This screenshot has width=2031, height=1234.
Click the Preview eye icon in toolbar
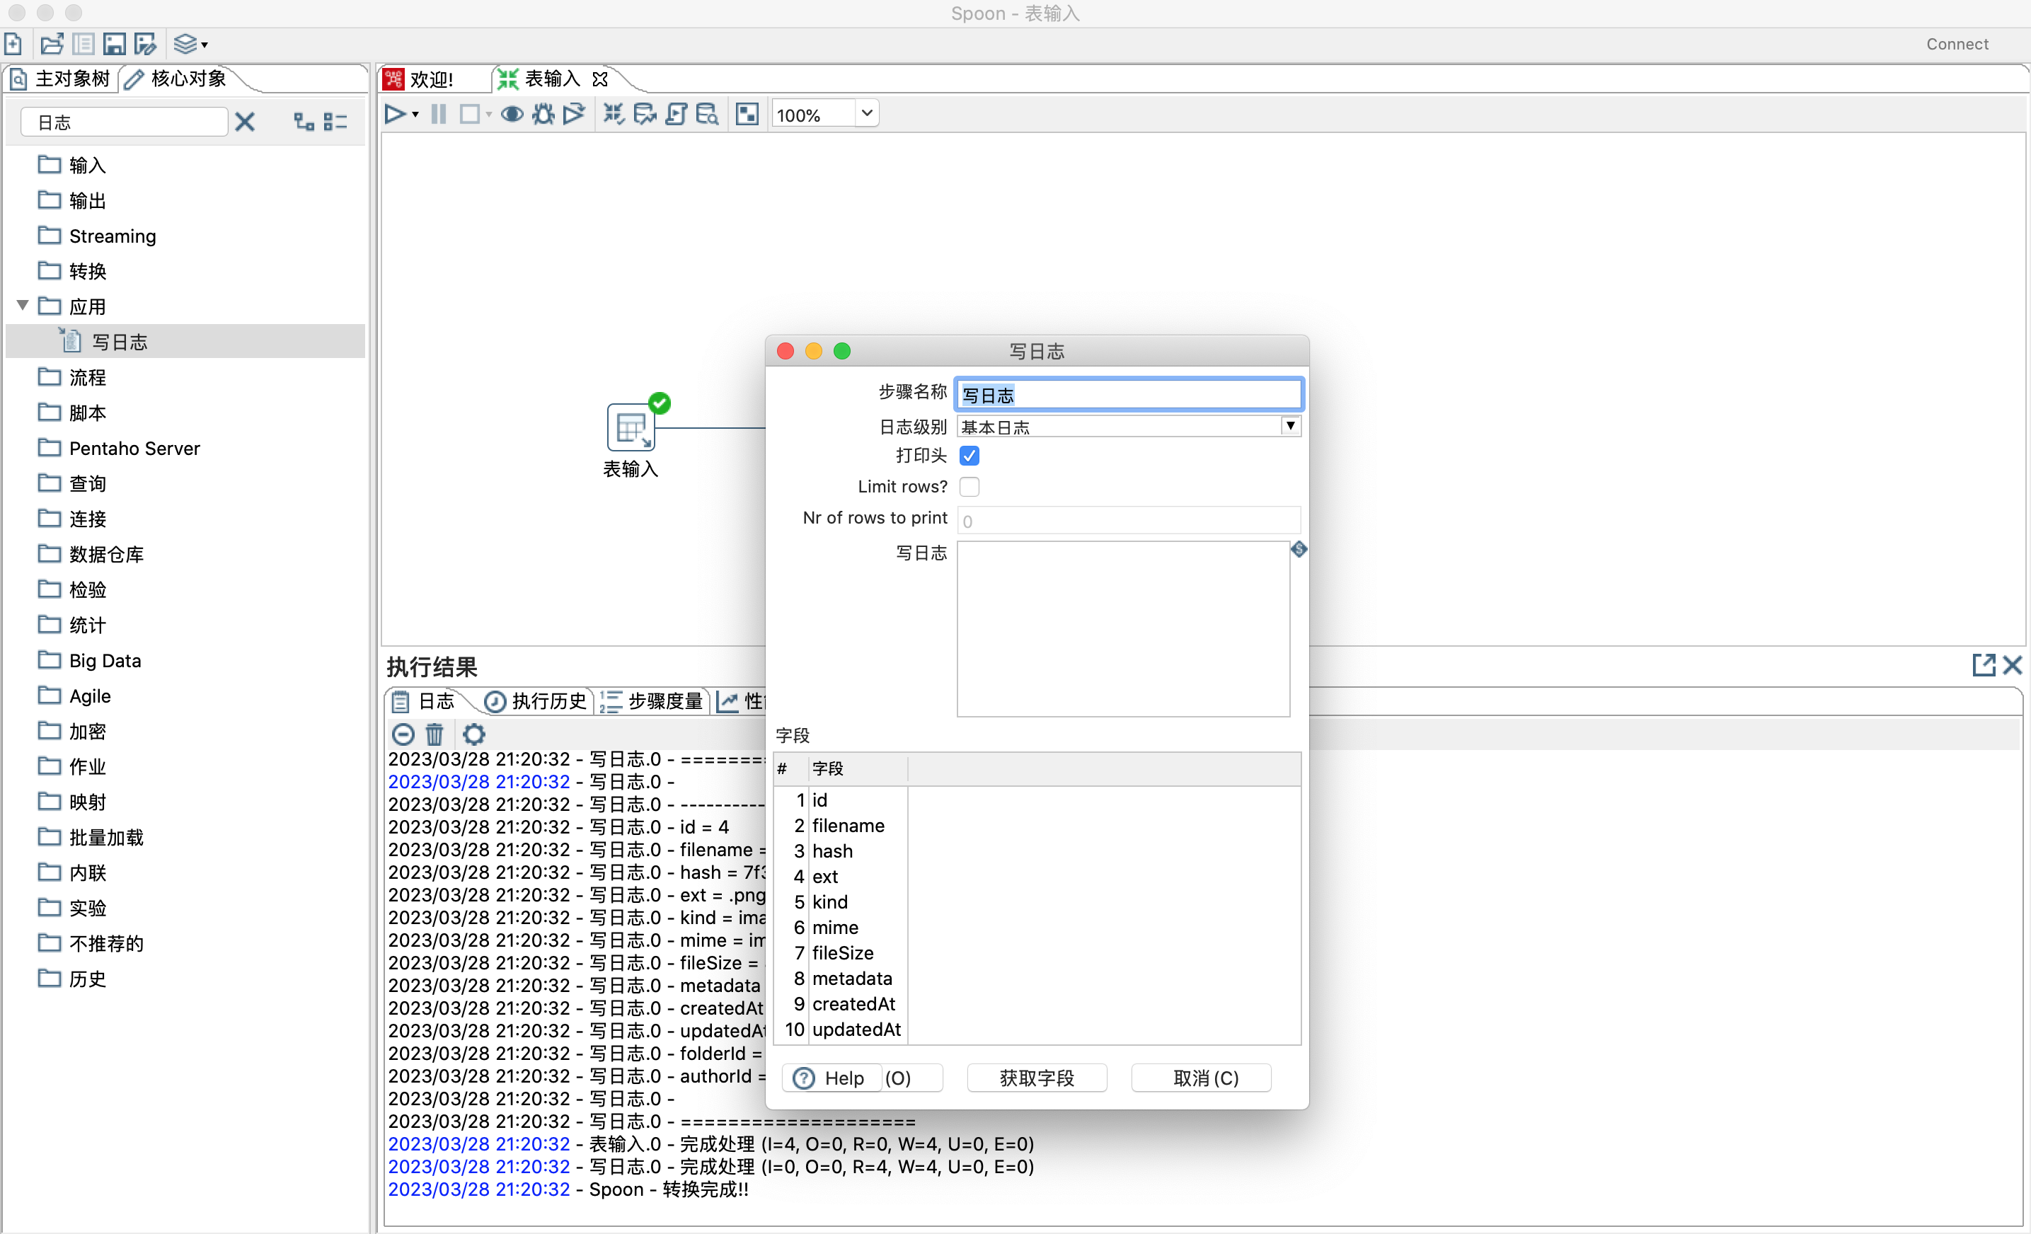[x=512, y=114]
